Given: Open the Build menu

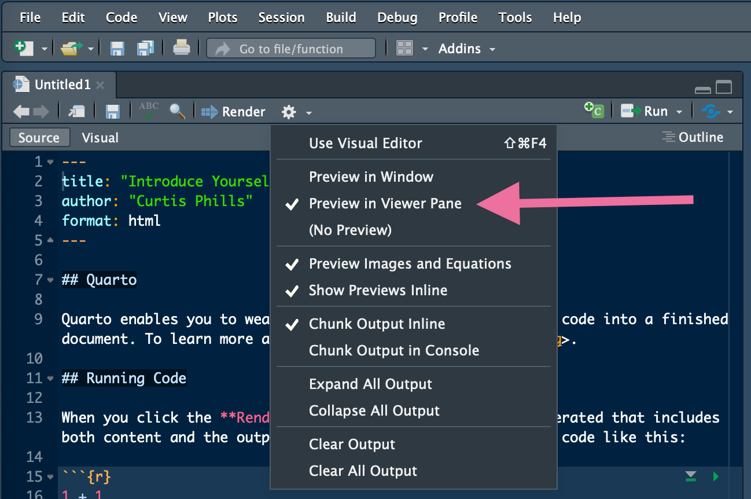Looking at the screenshot, I should (x=341, y=17).
